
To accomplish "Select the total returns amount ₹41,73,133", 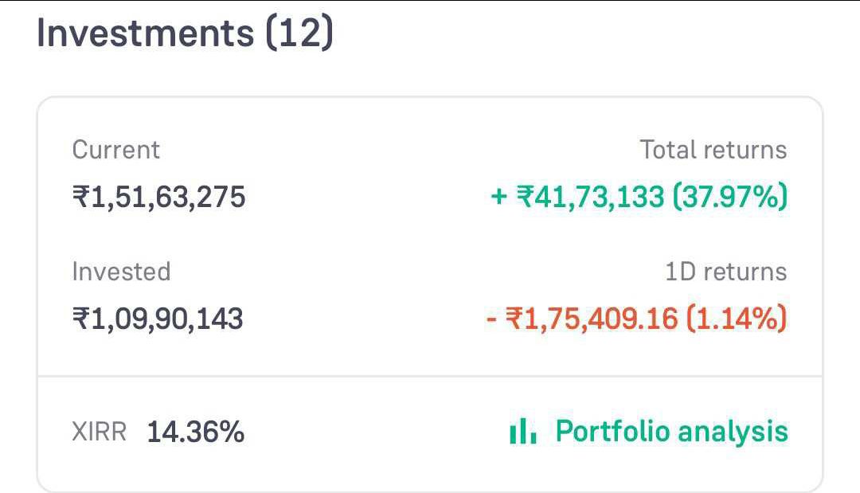I will pyautogui.click(x=590, y=197).
